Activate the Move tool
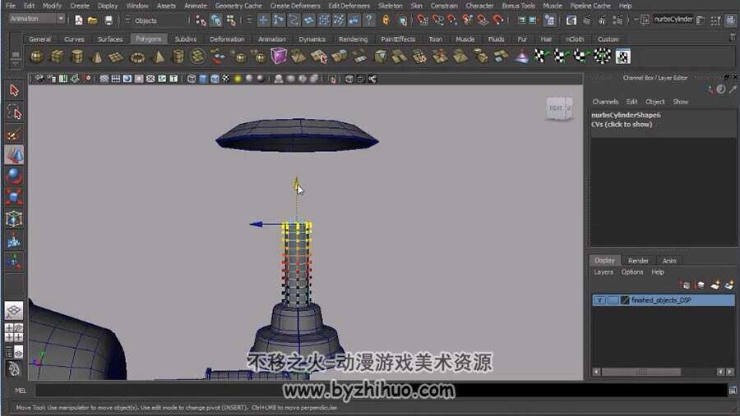Viewport: 740px width, 416px height. pos(14,154)
